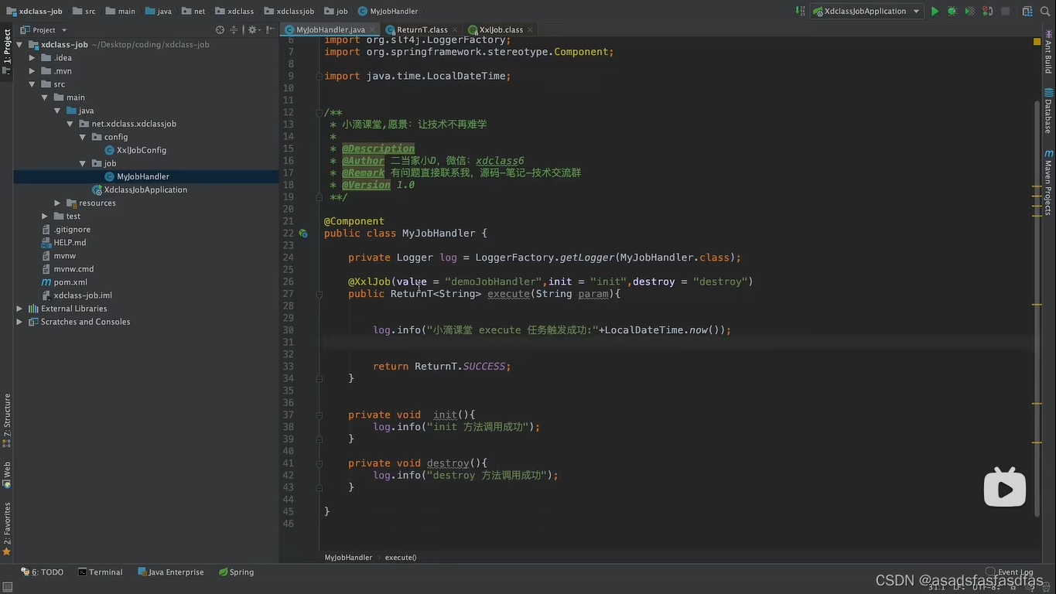Expand the .idea folder arrow
This screenshot has height=594, width=1056.
32,58
